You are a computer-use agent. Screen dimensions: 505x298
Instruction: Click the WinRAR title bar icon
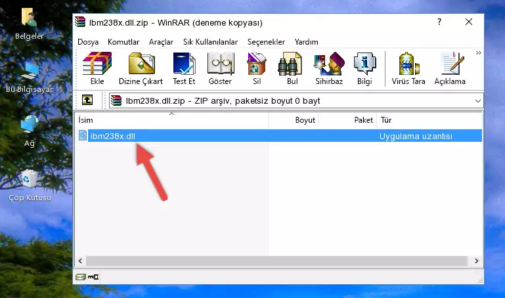pos(80,22)
